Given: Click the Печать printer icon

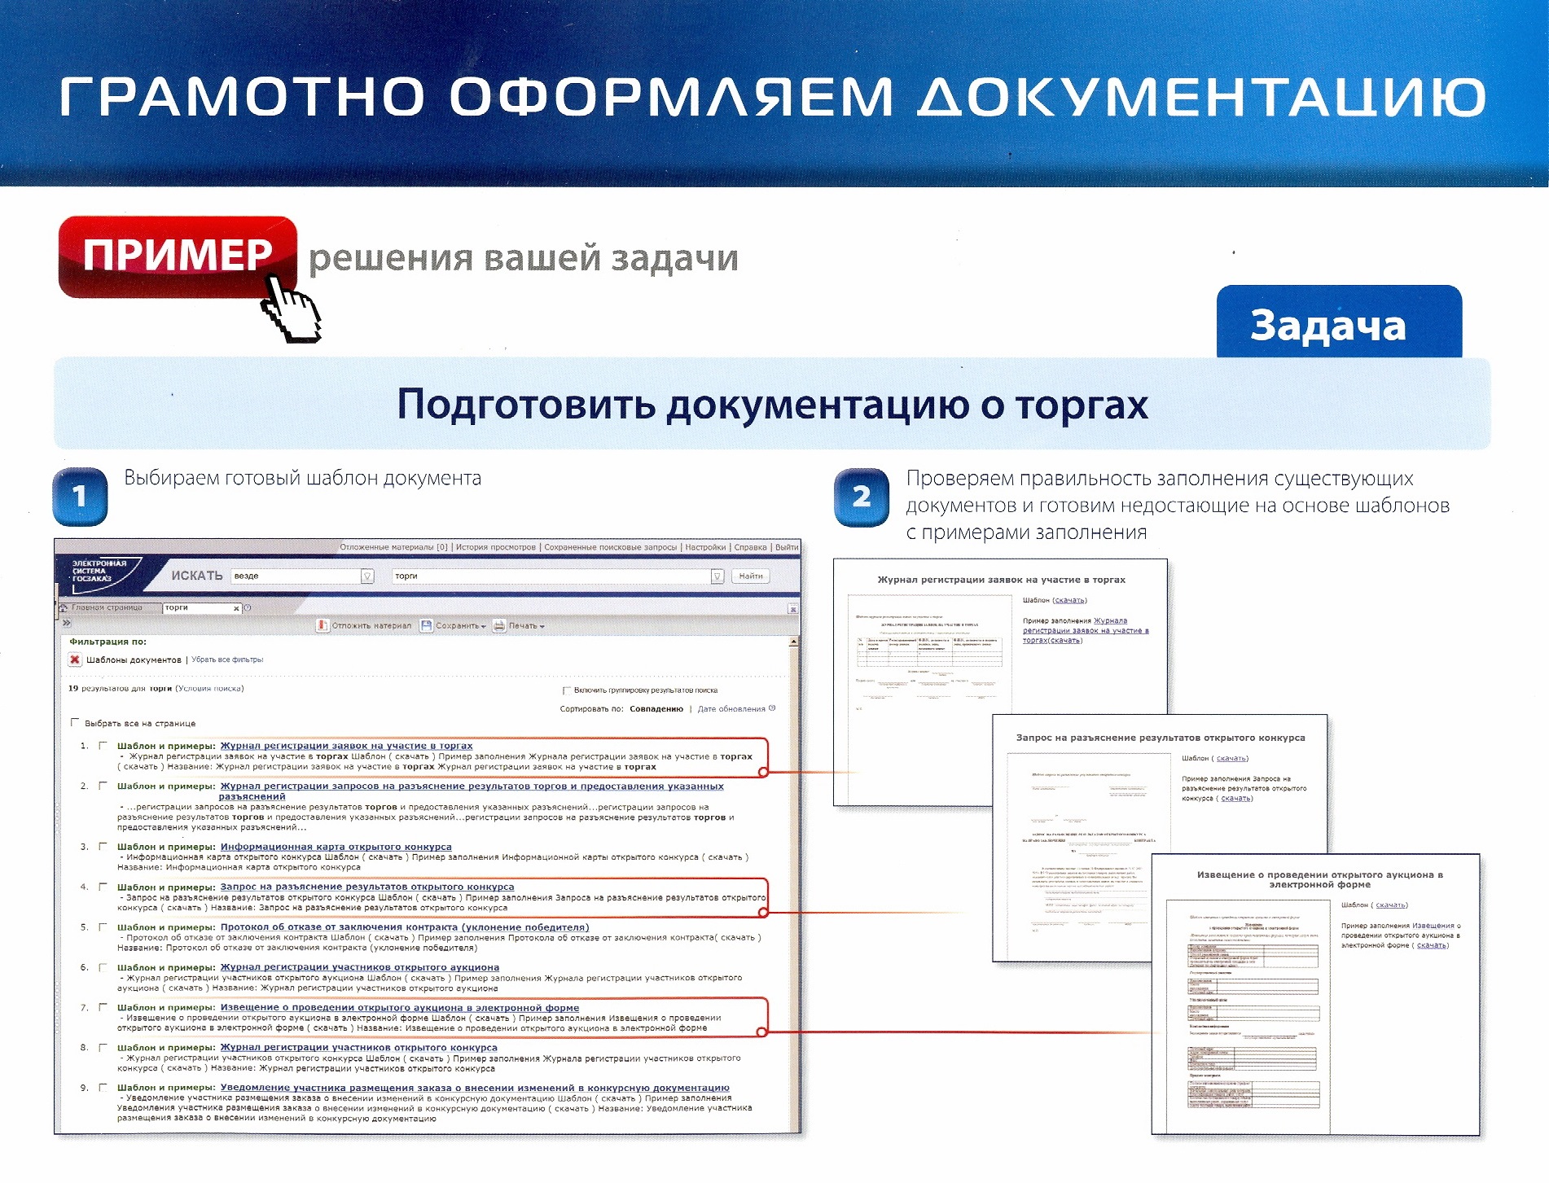Looking at the screenshot, I should 499,625.
